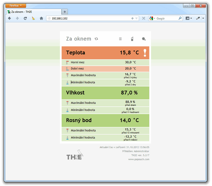Click the Firefox home button
The image size is (212, 186).
[x=41, y=18]
